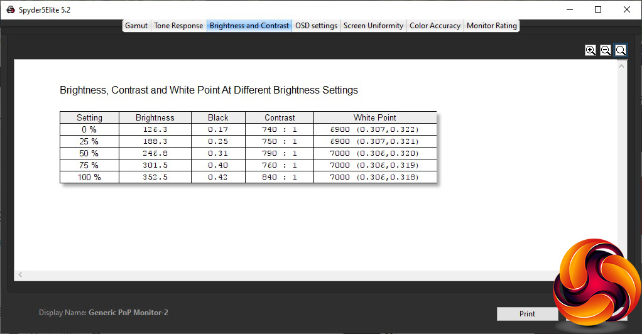Open the Gamut tab
Viewport: 642px width, 334px height.
(136, 26)
